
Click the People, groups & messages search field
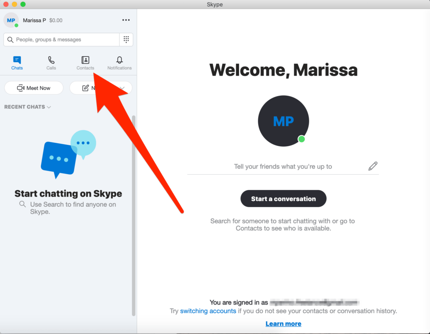[63, 39]
